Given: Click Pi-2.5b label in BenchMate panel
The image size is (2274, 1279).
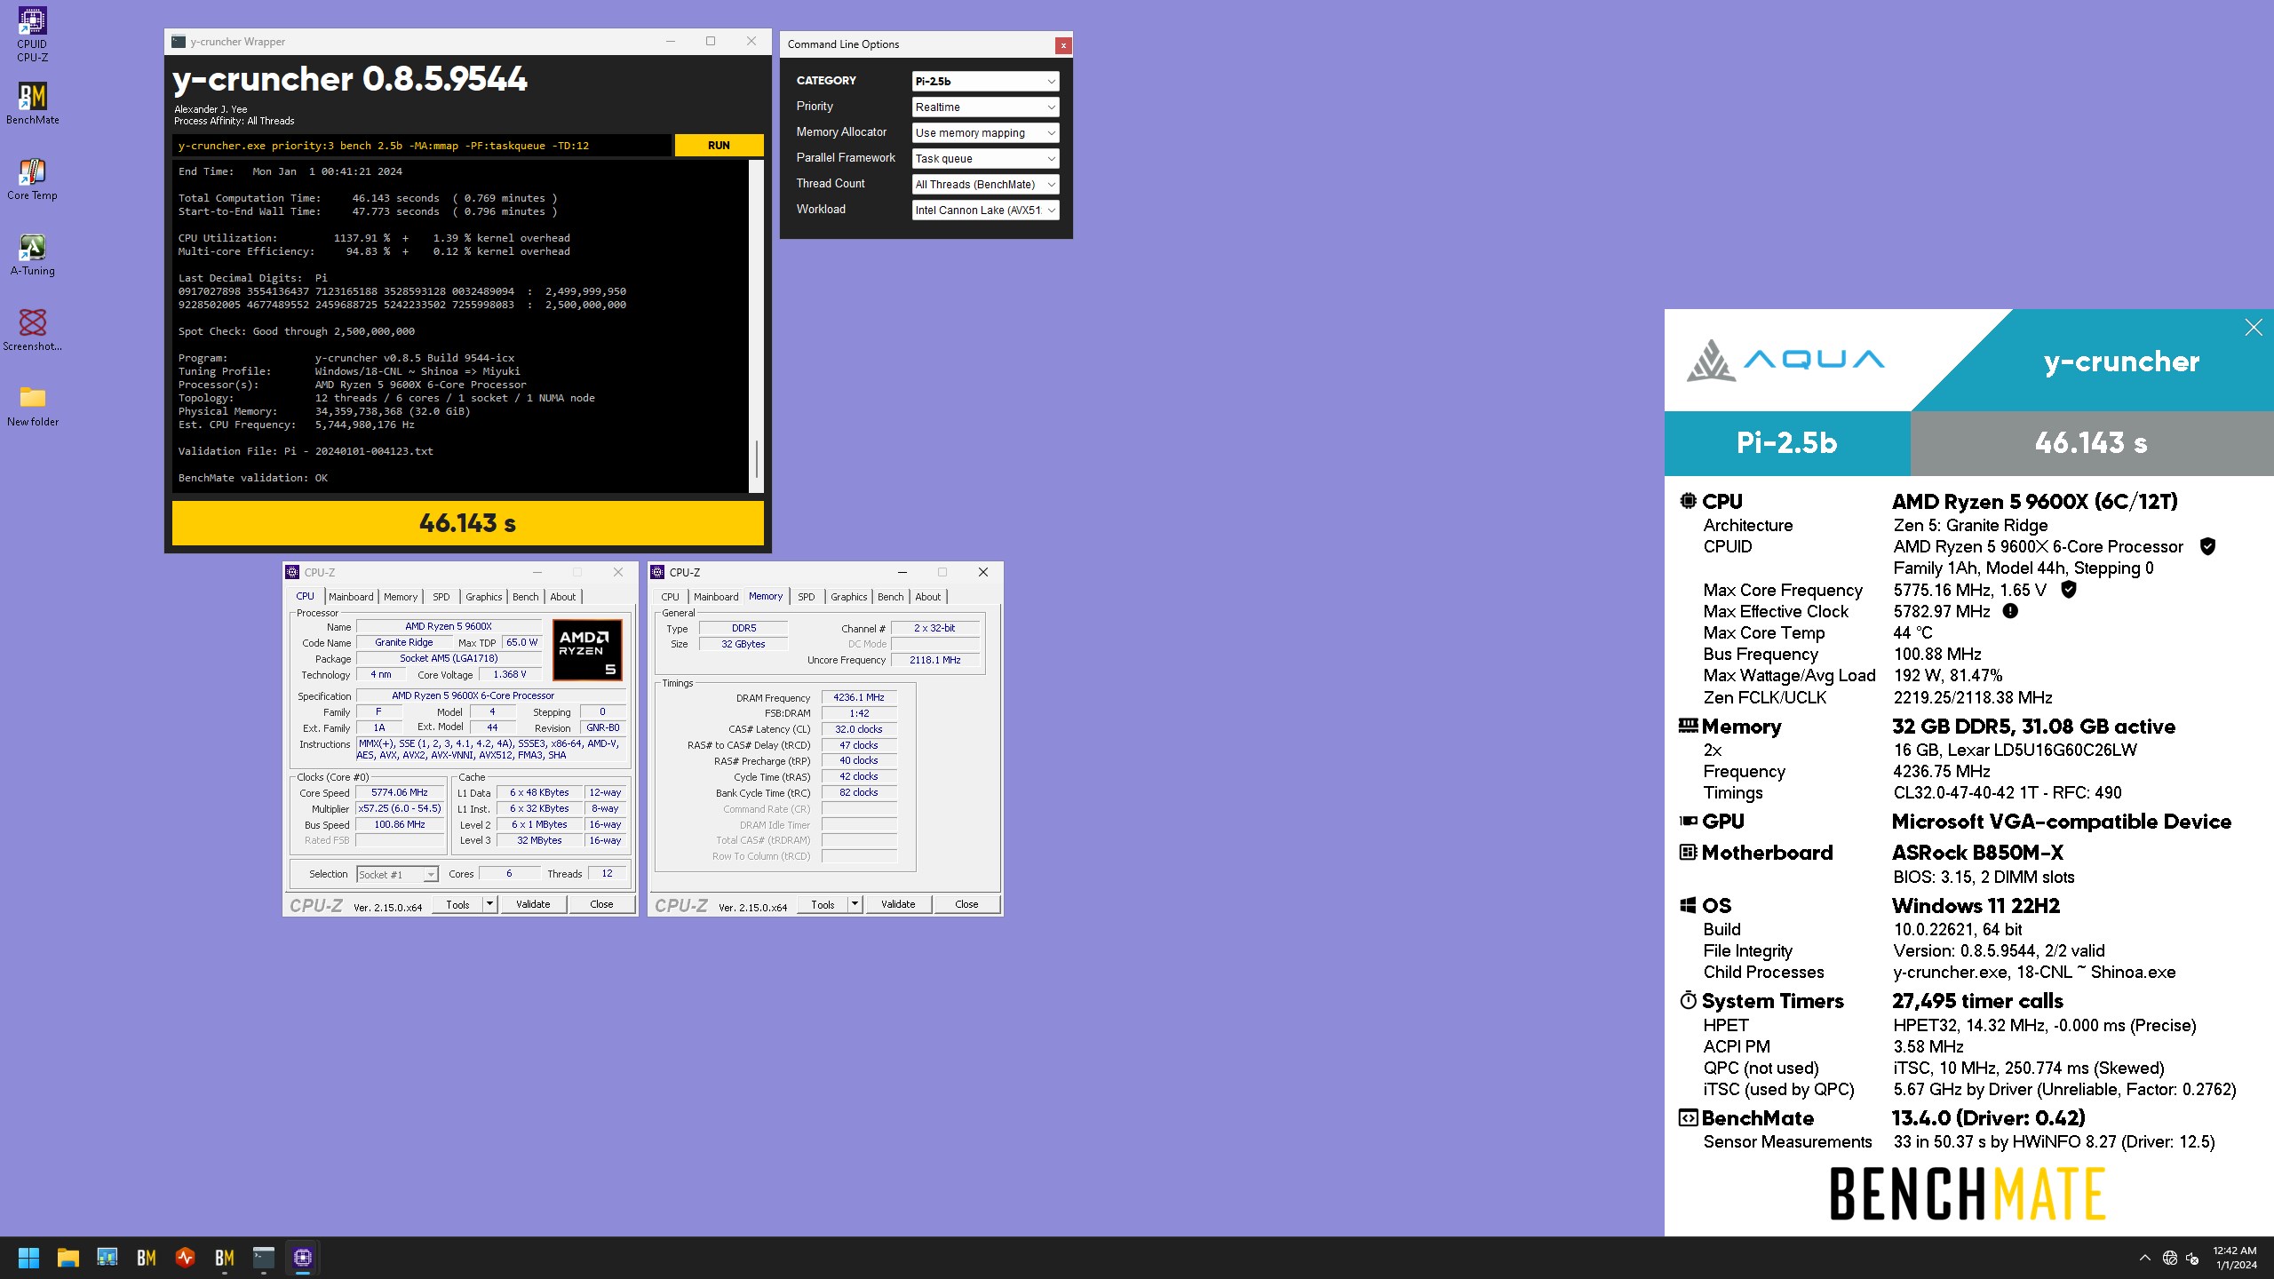Looking at the screenshot, I should tap(1786, 443).
